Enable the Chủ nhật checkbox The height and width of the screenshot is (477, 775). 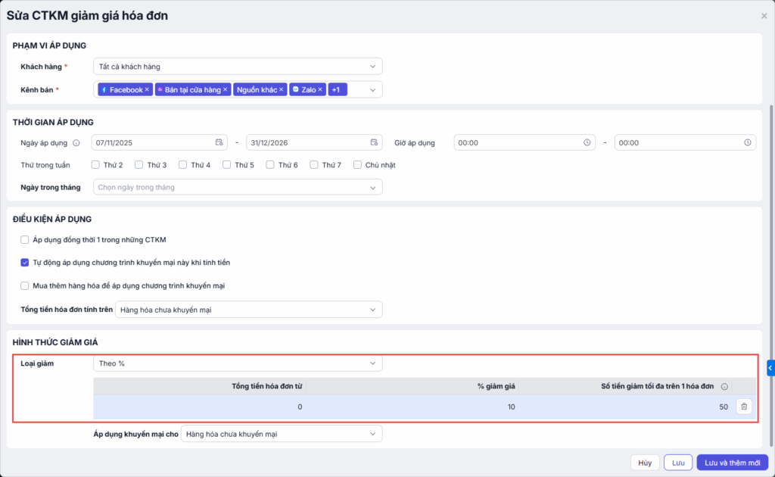[358, 165]
